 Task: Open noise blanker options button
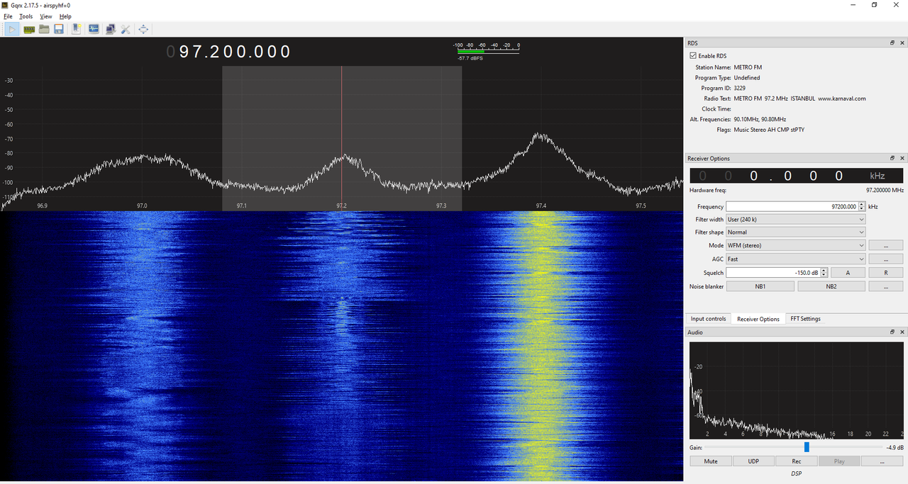(886, 286)
